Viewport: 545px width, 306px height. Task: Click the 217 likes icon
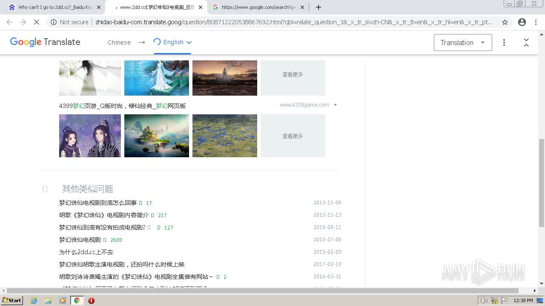click(153, 215)
